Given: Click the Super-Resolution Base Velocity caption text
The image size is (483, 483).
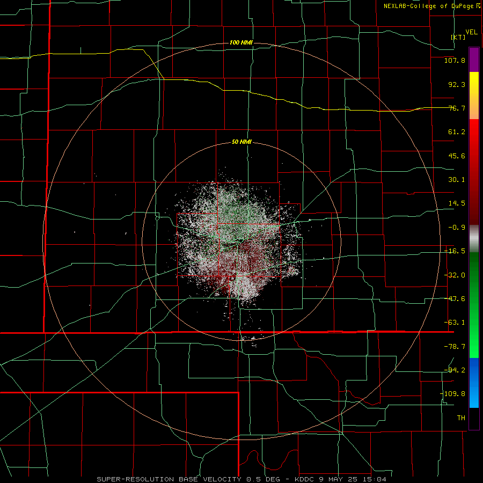Looking at the screenshot, I should pyautogui.click(x=241, y=479).
